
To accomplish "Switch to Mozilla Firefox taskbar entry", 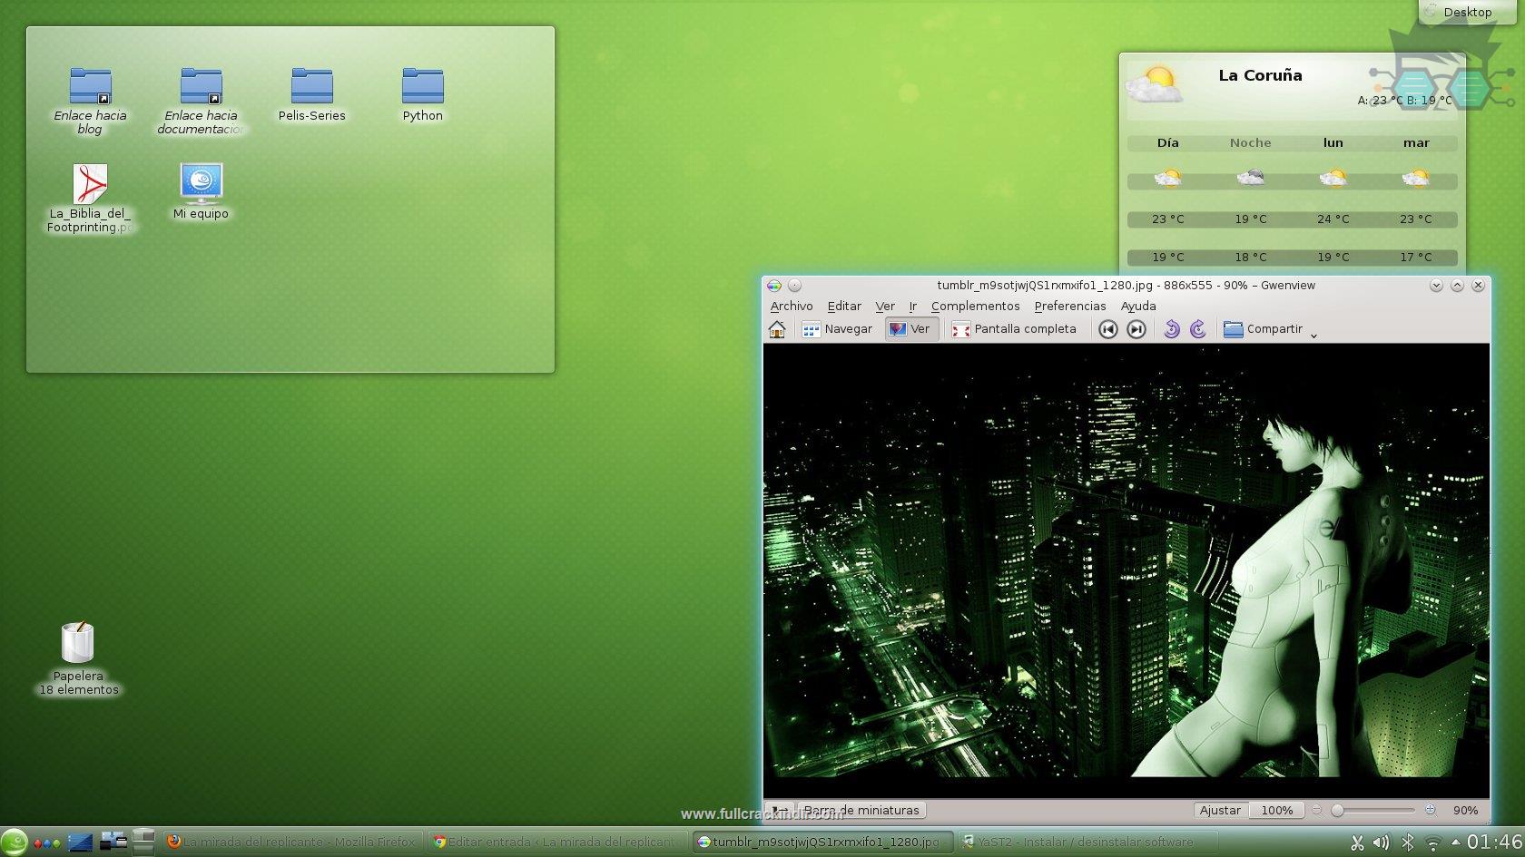I will click(292, 842).
